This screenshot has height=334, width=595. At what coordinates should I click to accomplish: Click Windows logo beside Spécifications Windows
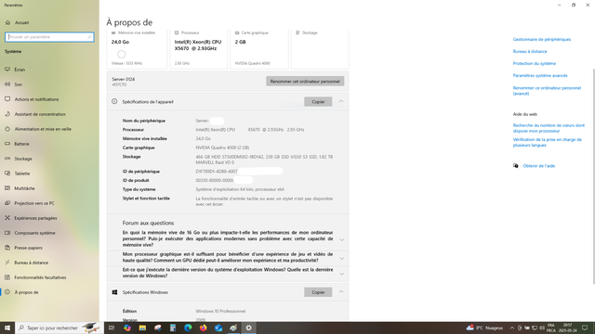pos(114,292)
